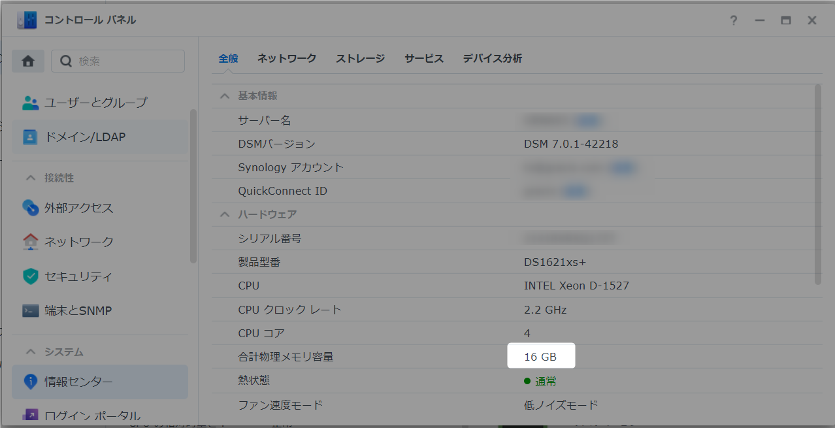835x428 pixels.
Task: Click the CPU コア value 4
Action: tap(527, 333)
